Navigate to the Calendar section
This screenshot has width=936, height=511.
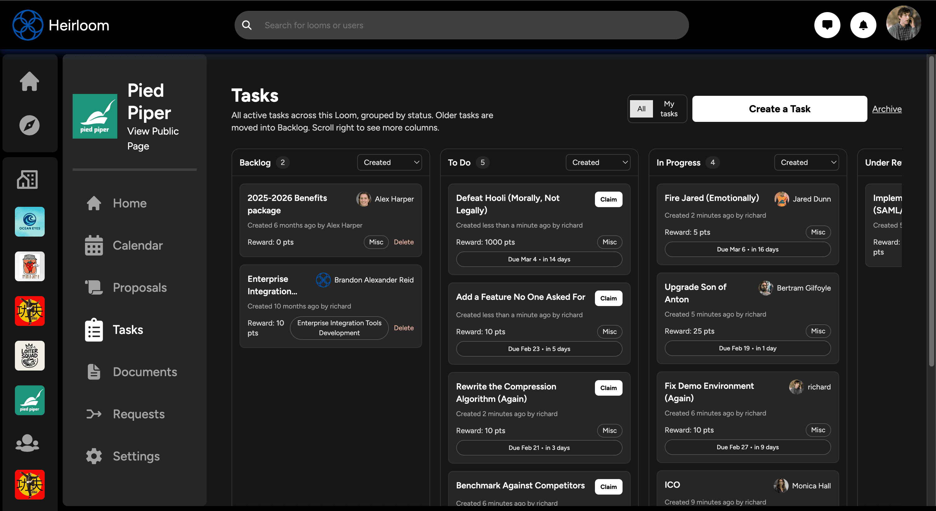137,245
